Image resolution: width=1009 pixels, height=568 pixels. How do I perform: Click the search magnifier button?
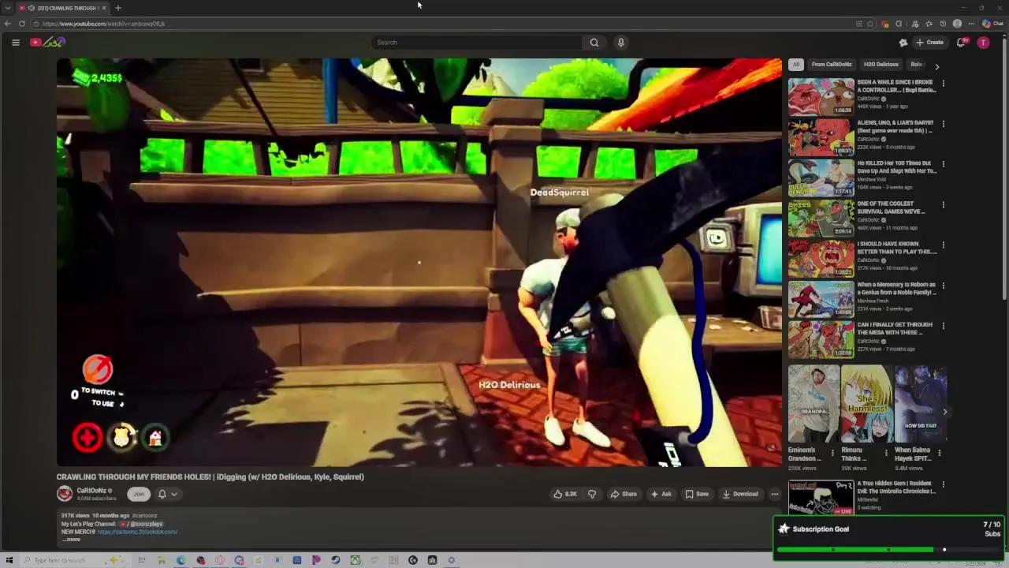tap(594, 43)
